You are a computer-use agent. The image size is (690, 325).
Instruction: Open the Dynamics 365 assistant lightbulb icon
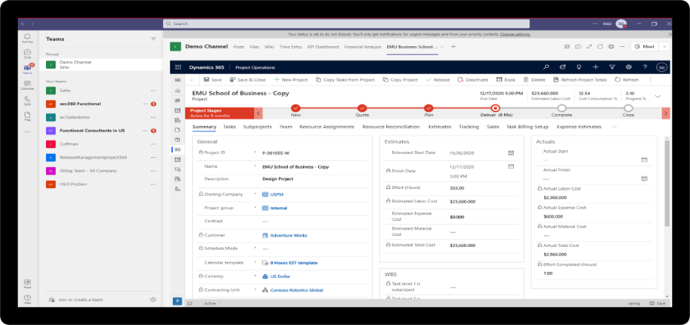click(579, 67)
